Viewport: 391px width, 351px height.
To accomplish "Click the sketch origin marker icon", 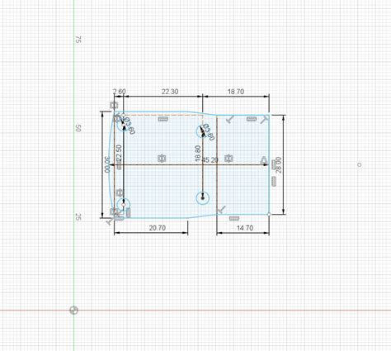I will pyautogui.click(x=73, y=311).
